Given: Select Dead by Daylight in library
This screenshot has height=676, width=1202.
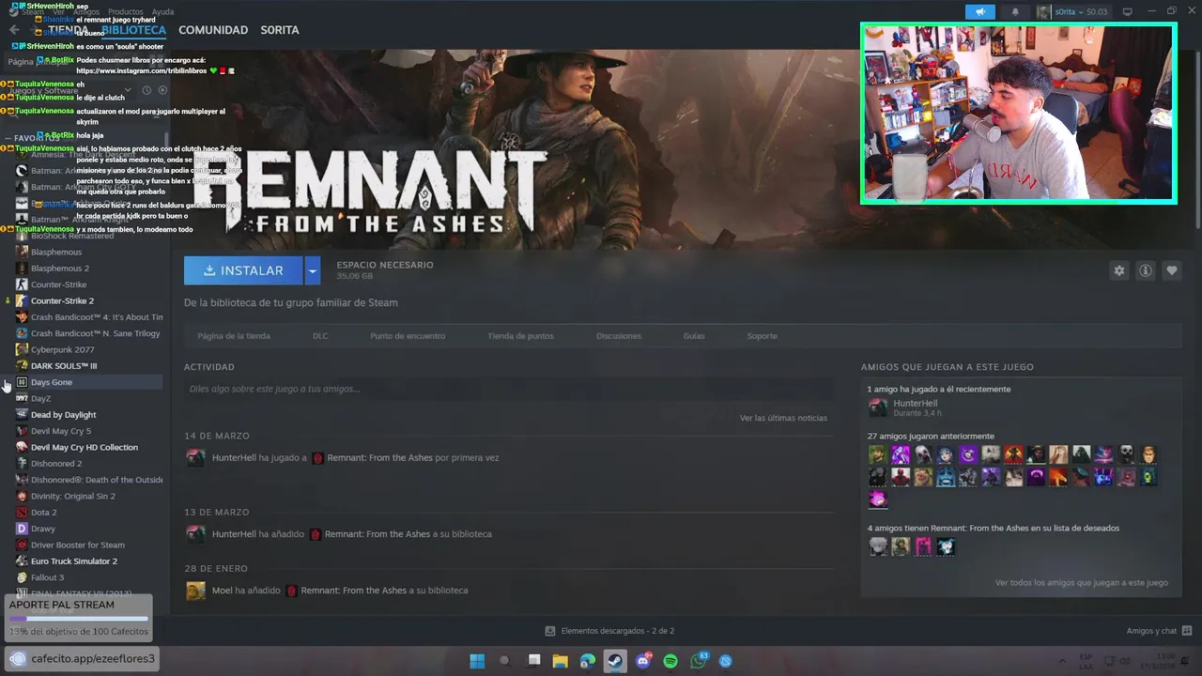Looking at the screenshot, I should pyautogui.click(x=88, y=415).
